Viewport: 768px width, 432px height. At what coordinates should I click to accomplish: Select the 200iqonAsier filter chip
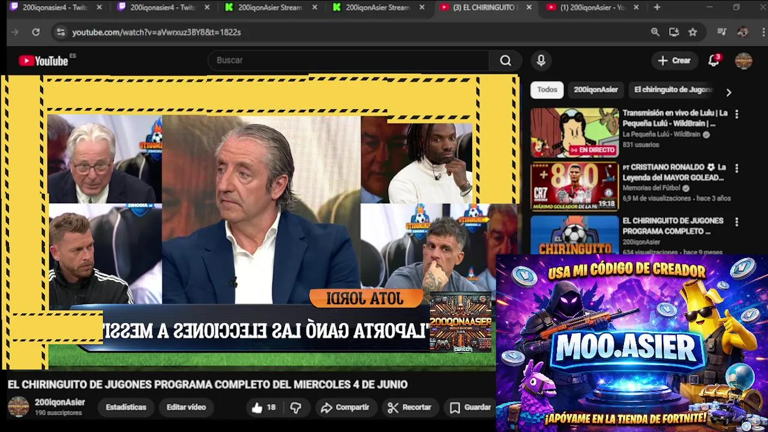[596, 90]
